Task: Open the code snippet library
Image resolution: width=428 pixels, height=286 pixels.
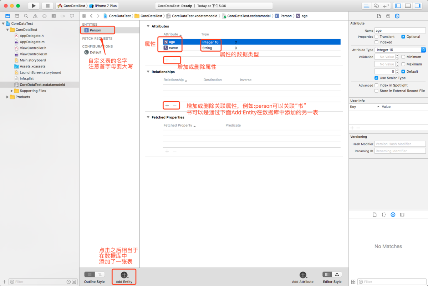Action: [x=384, y=215]
